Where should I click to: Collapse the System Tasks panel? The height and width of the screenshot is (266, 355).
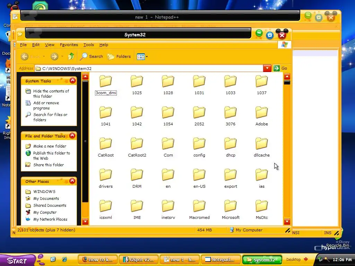pyautogui.click(x=72, y=80)
